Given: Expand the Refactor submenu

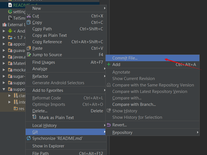Looking at the screenshot, I should pyautogui.click(x=105, y=76).
